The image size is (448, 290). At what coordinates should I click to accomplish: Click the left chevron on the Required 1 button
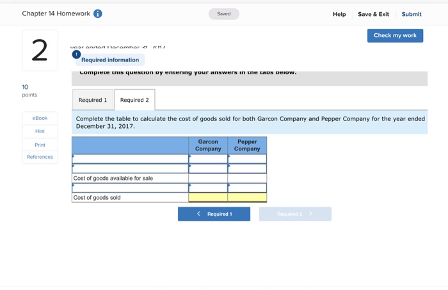tap(198, 214)
